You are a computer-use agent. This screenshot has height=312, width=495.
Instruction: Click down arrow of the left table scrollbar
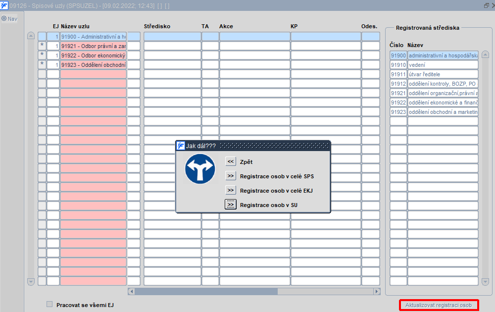tap(31, 281)
